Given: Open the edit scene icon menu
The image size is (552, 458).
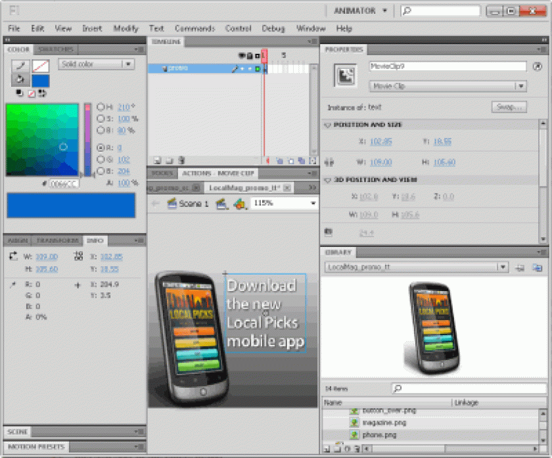Looking at the screenshot, I should click(x=222, y=204).
